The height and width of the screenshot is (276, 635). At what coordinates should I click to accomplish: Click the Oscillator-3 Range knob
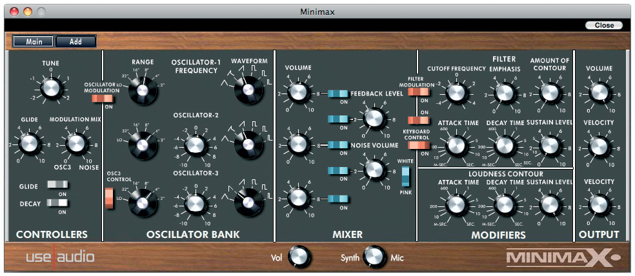point(142,203)
